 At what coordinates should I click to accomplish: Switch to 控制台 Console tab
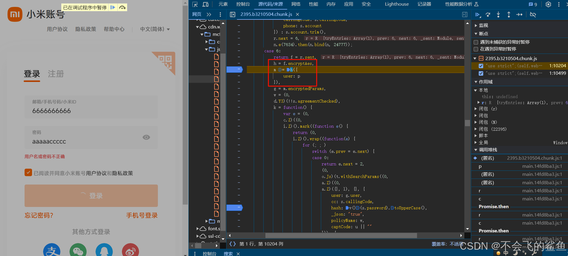(x=243, y=4)
